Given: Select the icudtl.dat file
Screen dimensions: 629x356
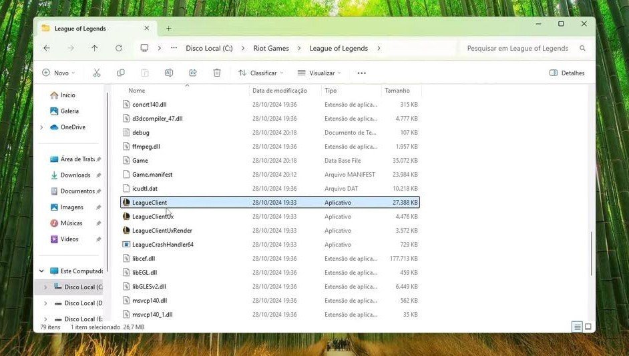Looking at the screenshot, I should click(x=270, y=188).
